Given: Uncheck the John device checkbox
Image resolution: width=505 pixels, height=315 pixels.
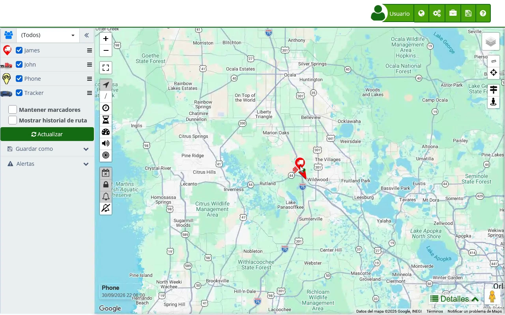Looking at the screenshot, I should click(19, 65).
